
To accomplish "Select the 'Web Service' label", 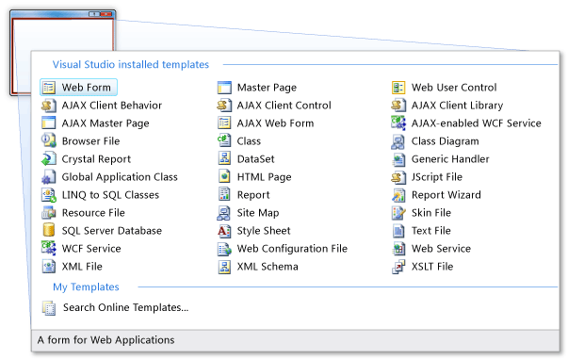I will (442, 249).
